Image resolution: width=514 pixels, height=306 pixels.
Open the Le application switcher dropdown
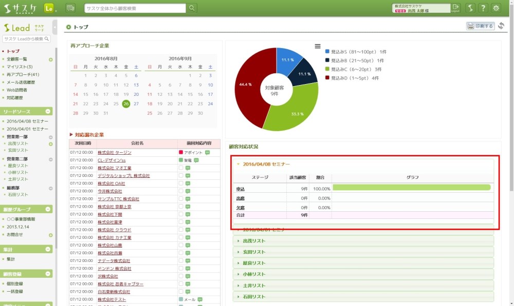(x=50, y=8)
